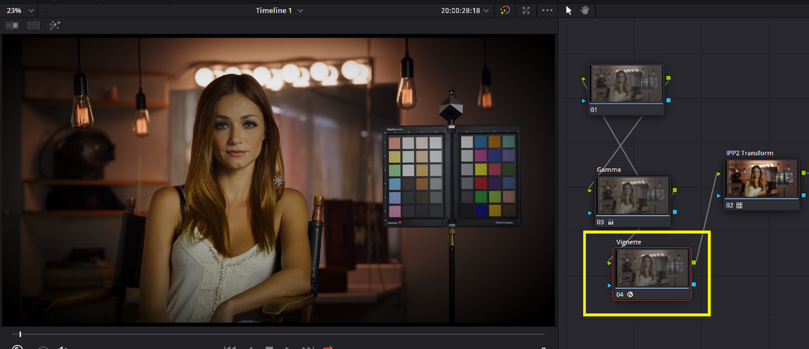Toggle the color grade bypass icon
This screenshot has width=809, height=349.
(504, 10)
